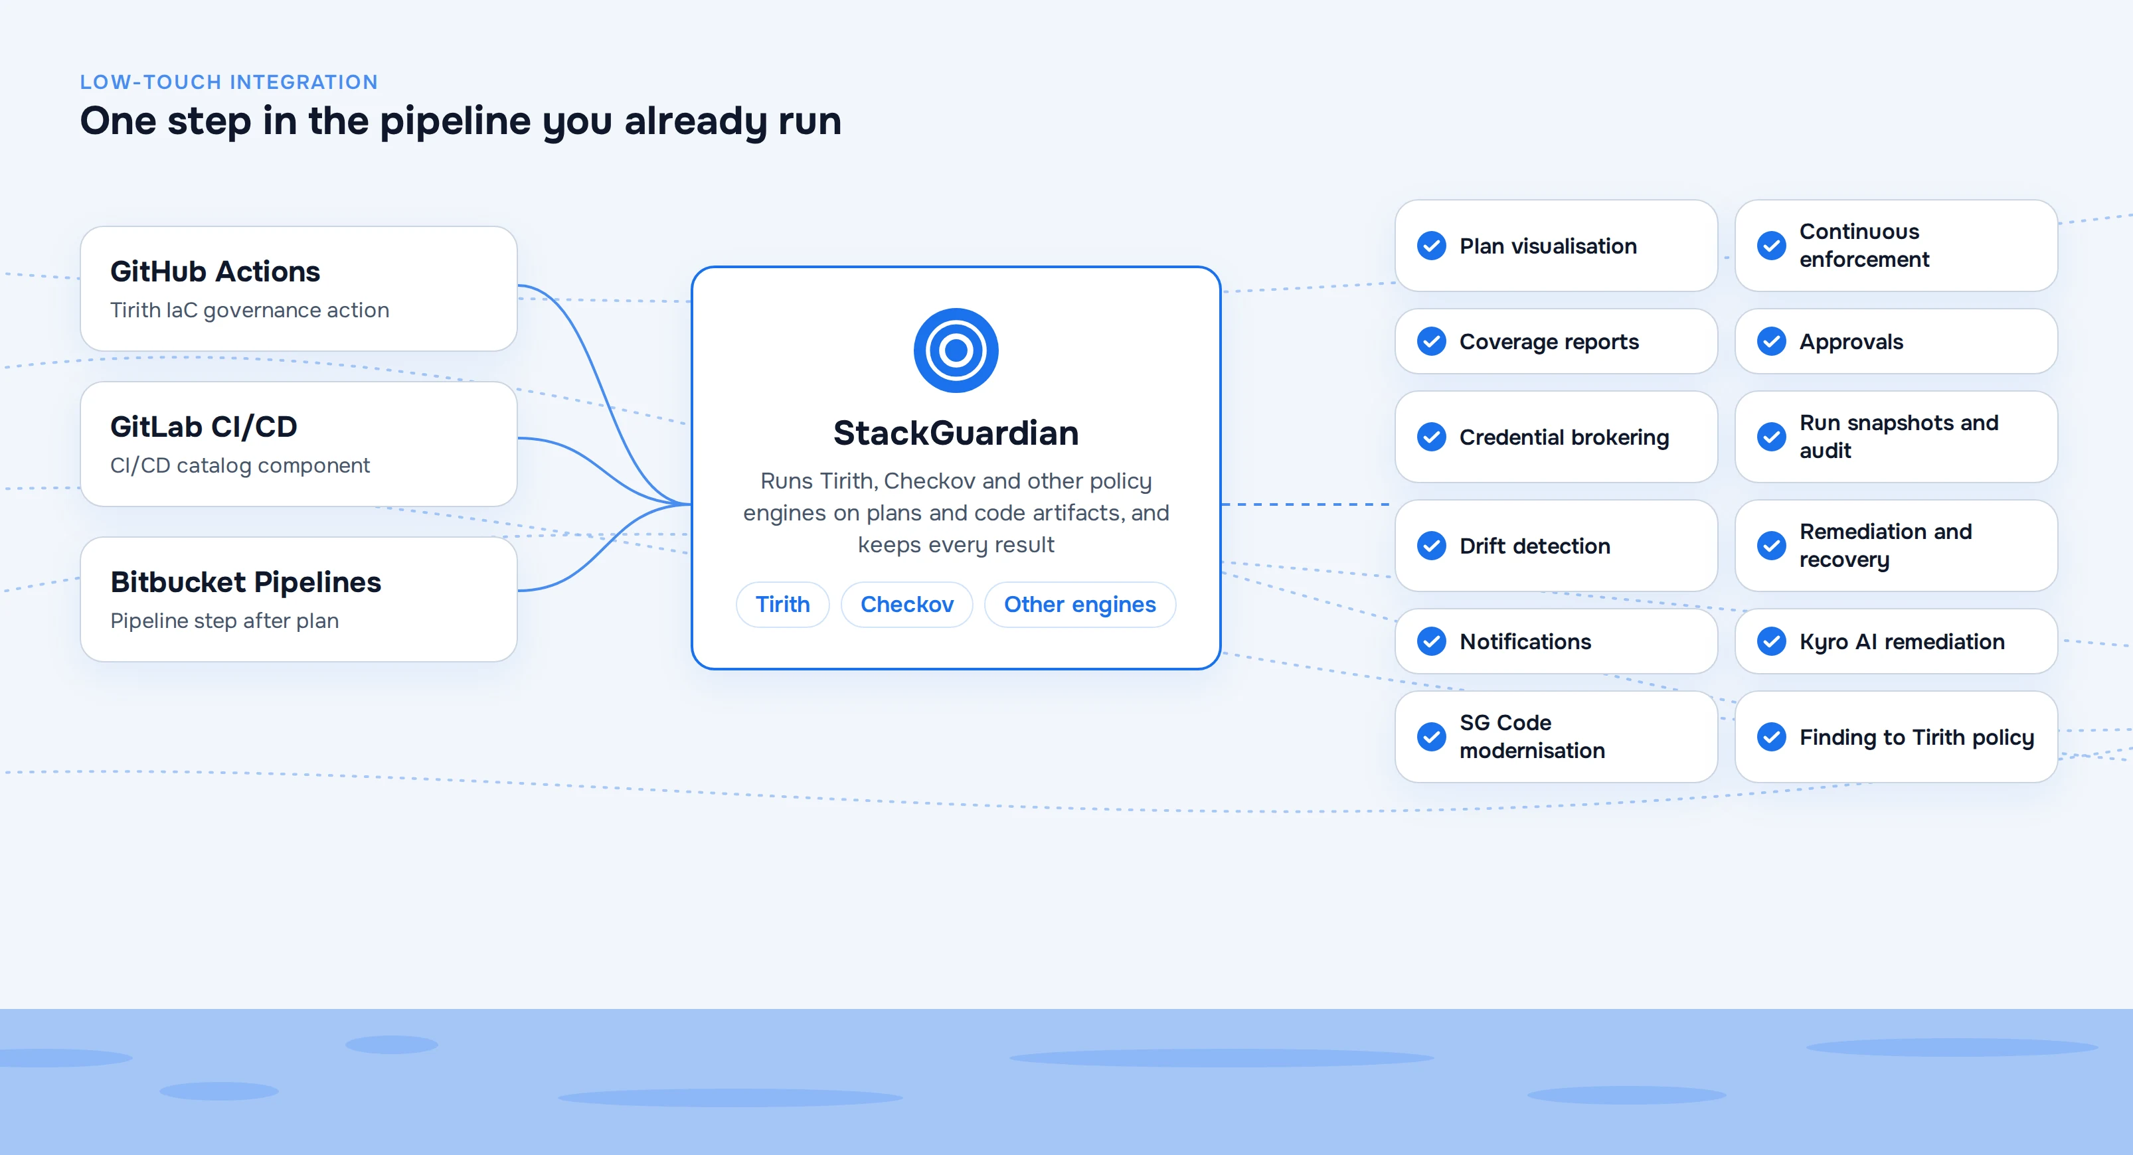Click the StackGuardian description paragraph
The image size is (2133, 1155).
click(x=956, y=512)
